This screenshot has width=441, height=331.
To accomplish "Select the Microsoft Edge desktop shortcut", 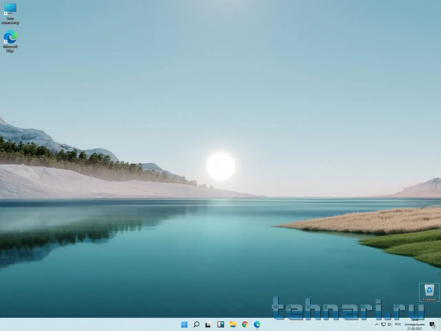I will 10,41.
